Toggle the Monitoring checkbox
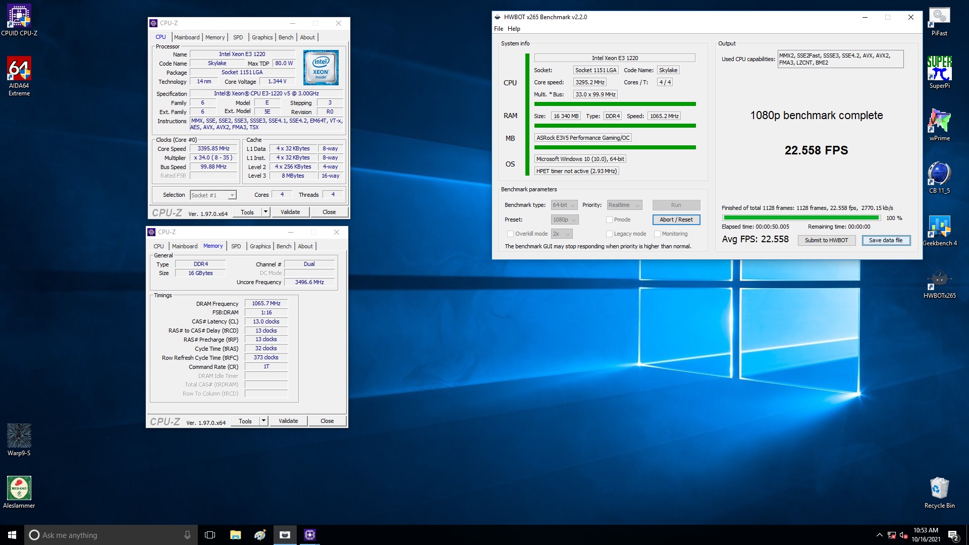Screen dimensions: 969x545 click(x=657, y=234)
